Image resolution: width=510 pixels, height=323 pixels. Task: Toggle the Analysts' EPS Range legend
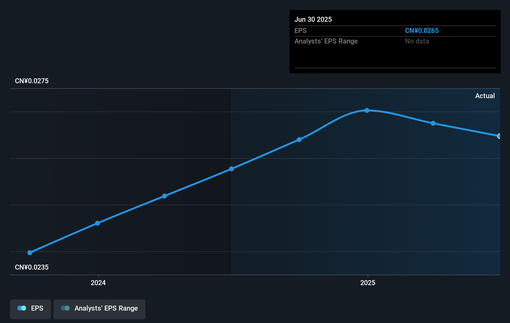click(99, 309)
